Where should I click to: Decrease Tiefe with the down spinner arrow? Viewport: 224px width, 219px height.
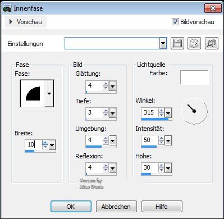tap(106, 115)
